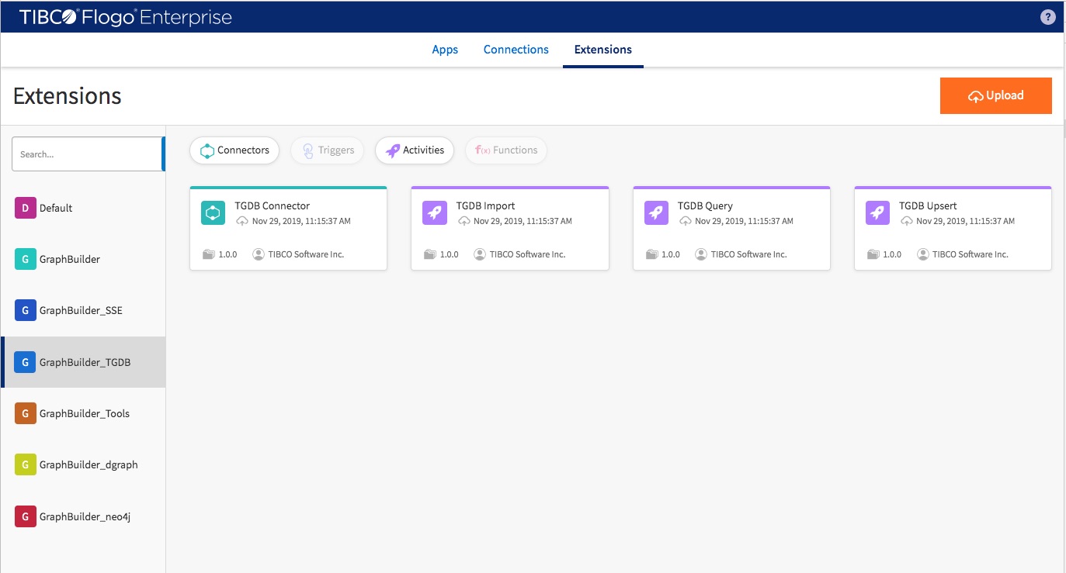
Task: Toggle the Functions filter chip
Action: [x=506, y=150]
